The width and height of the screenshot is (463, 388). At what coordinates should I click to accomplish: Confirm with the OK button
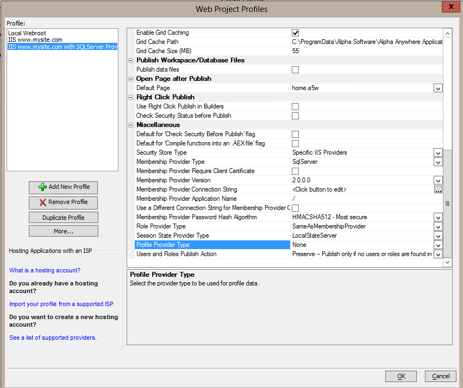(401, 376)
